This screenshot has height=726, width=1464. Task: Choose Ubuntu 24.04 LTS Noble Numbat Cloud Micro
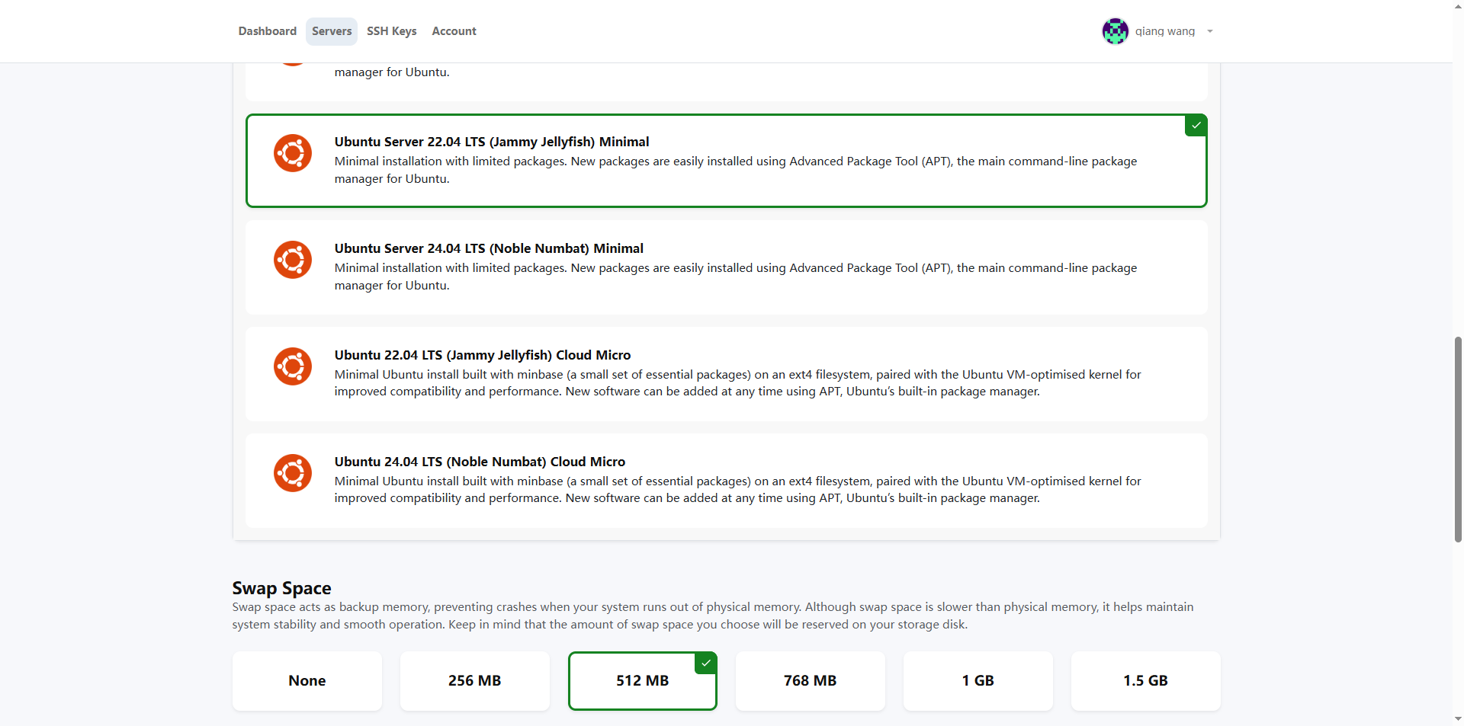click(726, 481)
